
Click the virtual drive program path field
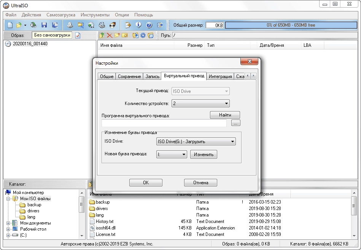click(x=164, y=123)
